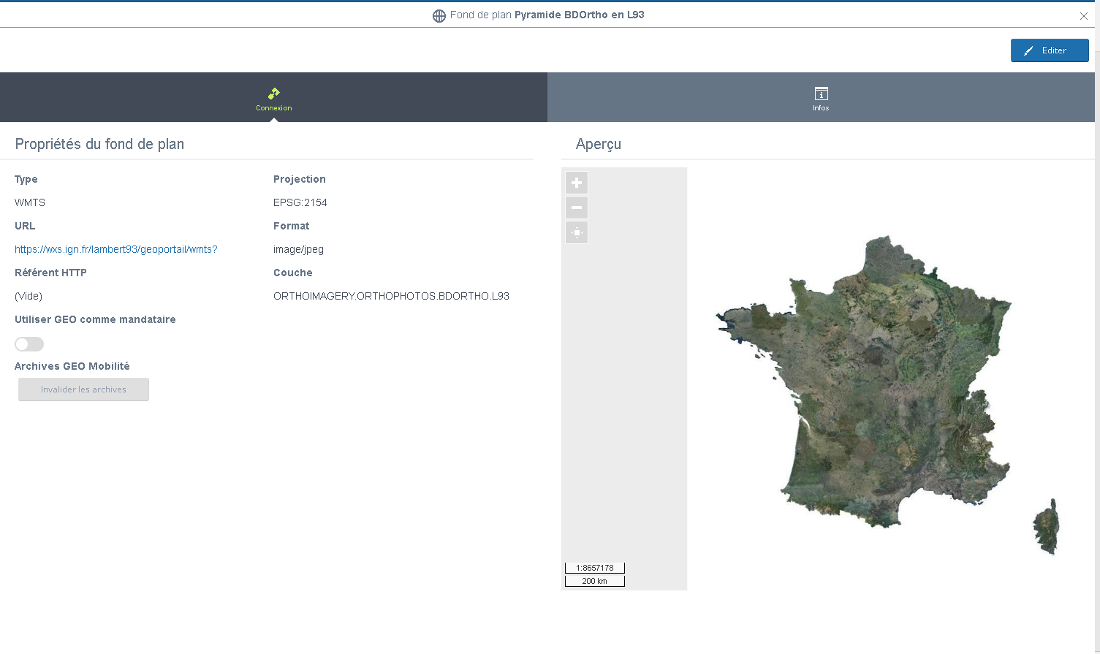Click the globe icon in title bar
1100x654 pixels.
[x=439, y=15]
